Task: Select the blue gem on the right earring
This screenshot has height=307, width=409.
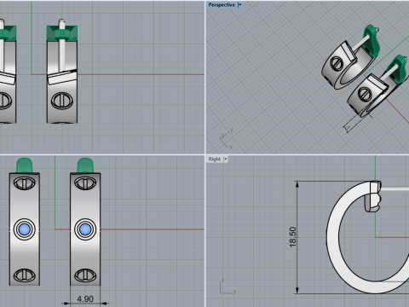Action: [x=85, y=229]
